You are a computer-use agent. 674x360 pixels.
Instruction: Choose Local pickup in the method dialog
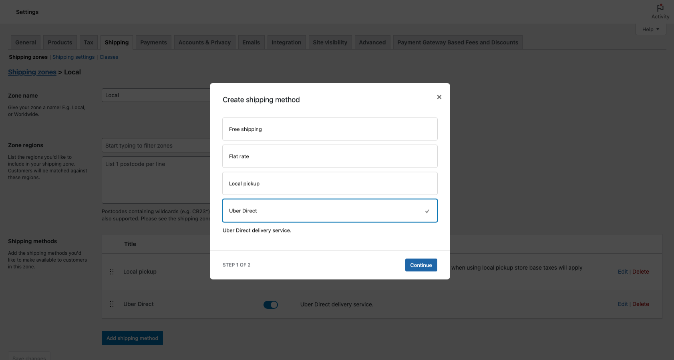[x=330, y=183]
